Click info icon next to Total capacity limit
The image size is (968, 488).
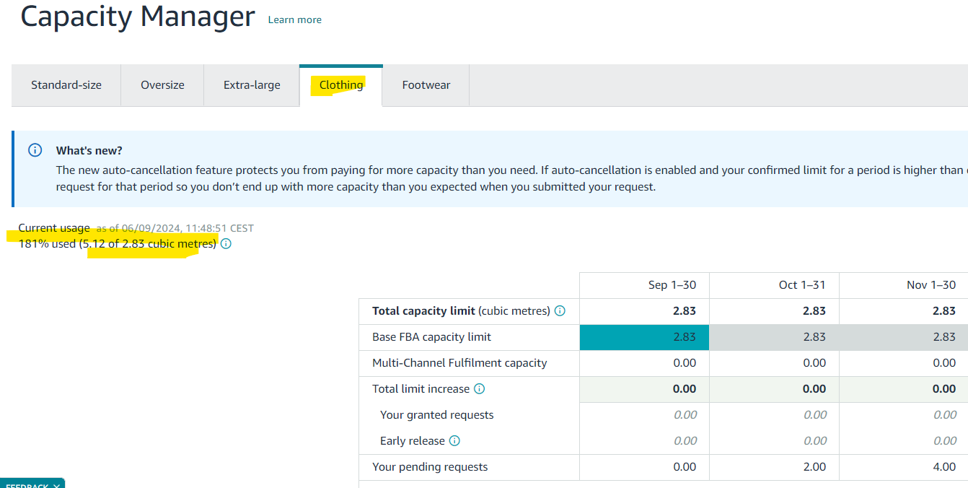point(560,311)
